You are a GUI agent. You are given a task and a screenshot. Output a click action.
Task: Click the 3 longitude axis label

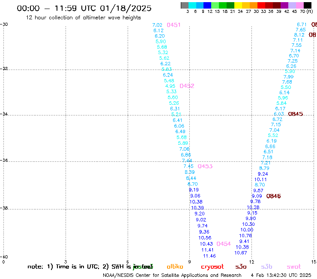point(66,262)
